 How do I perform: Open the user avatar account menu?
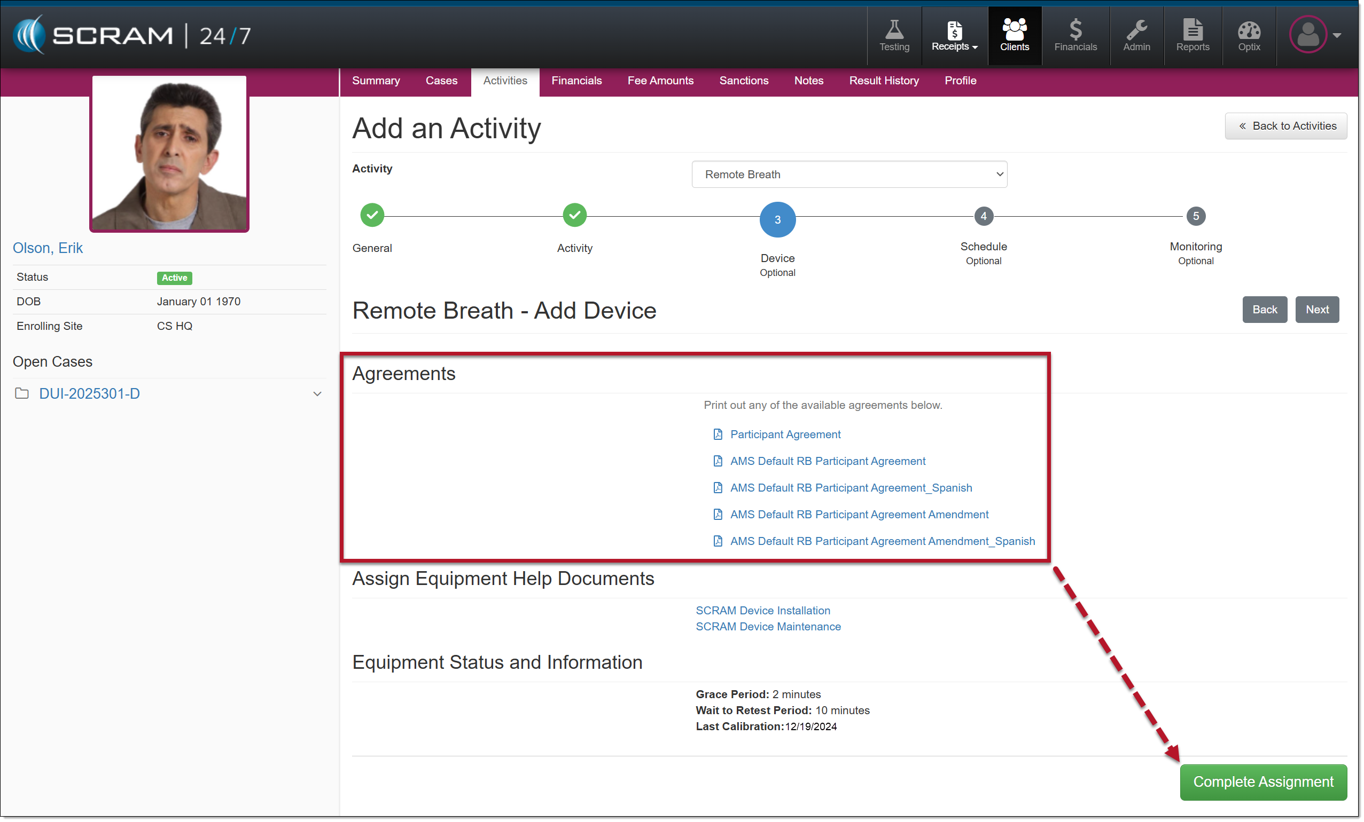click(x=1315, y=35)
